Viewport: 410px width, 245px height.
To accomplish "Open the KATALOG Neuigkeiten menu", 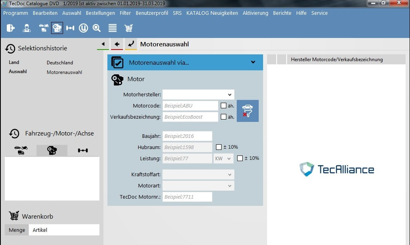I will click(x=212, y=13).
